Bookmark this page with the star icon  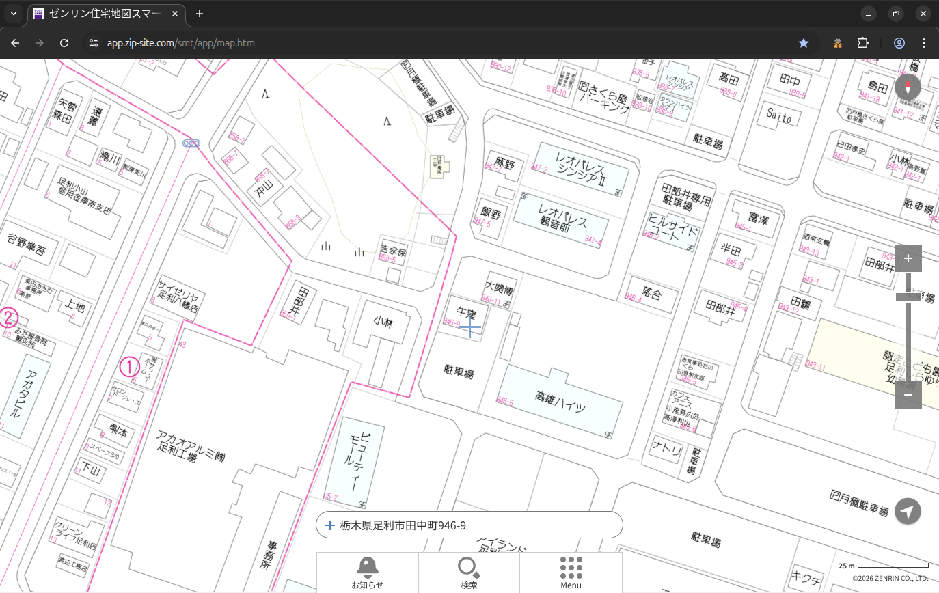point(804,43)
